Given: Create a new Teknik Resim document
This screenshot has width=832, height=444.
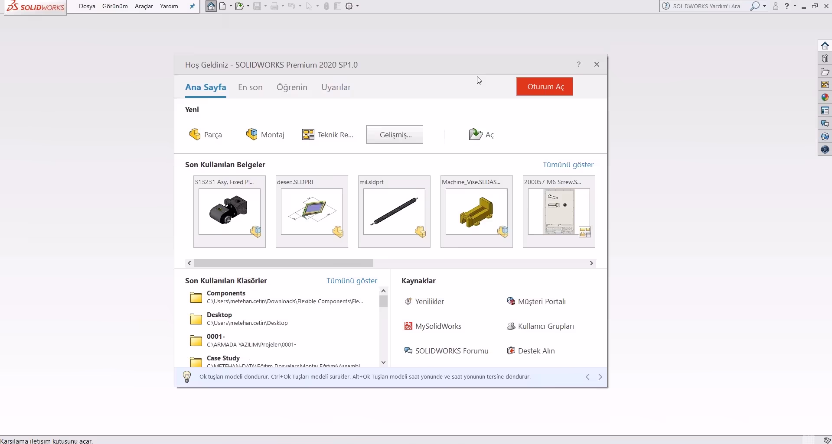Looking at the screenshot, I should point(328,135).
